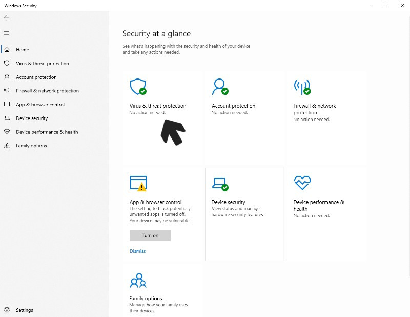410x317 pixels.
Task: Click the Family options people tile icon
Action: click(x=138, y=281)
